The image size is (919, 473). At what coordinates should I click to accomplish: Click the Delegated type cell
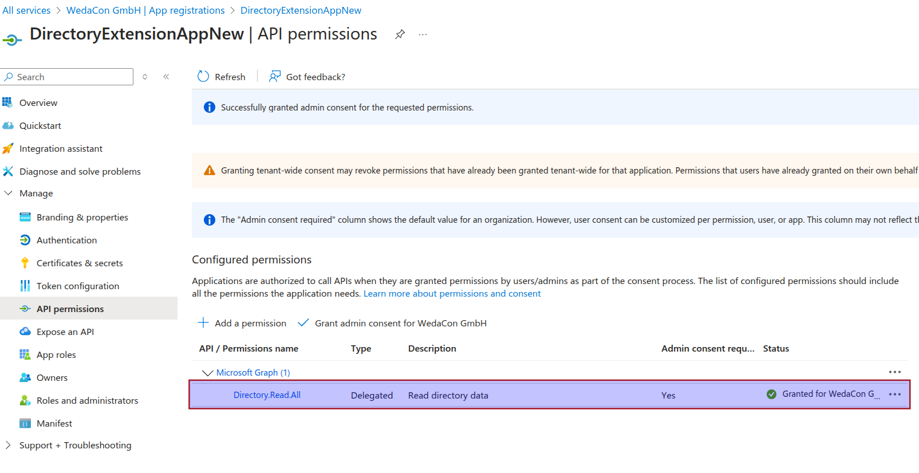(x=372, y=395)
